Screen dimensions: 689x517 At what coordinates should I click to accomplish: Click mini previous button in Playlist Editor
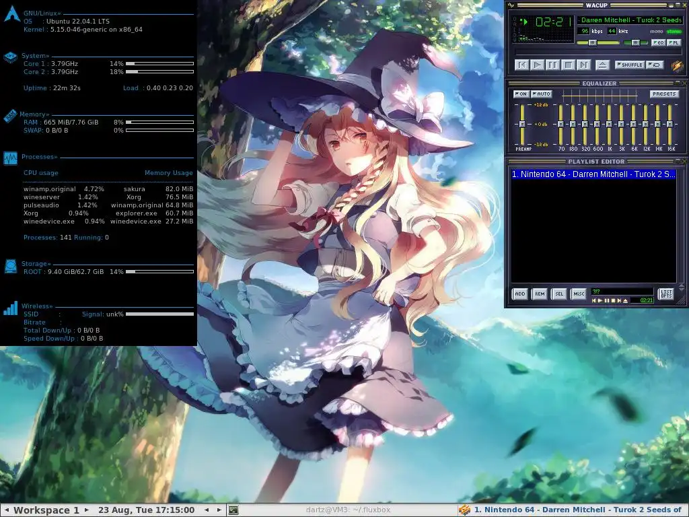click(x=594, y=301)
